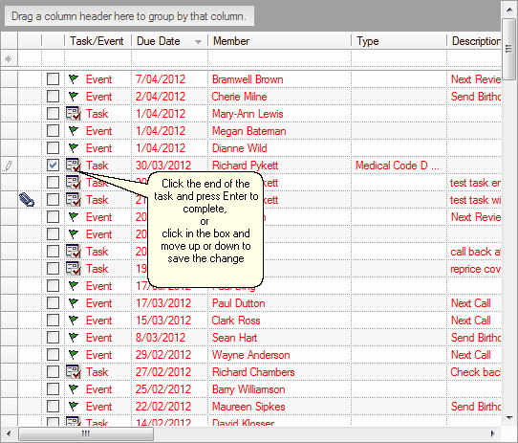Click the date 7/04/2012
This screenshot has height=443, width=518.
[161, 79]
